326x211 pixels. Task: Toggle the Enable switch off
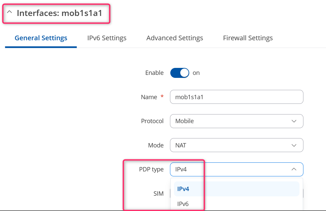pos(180,73)
